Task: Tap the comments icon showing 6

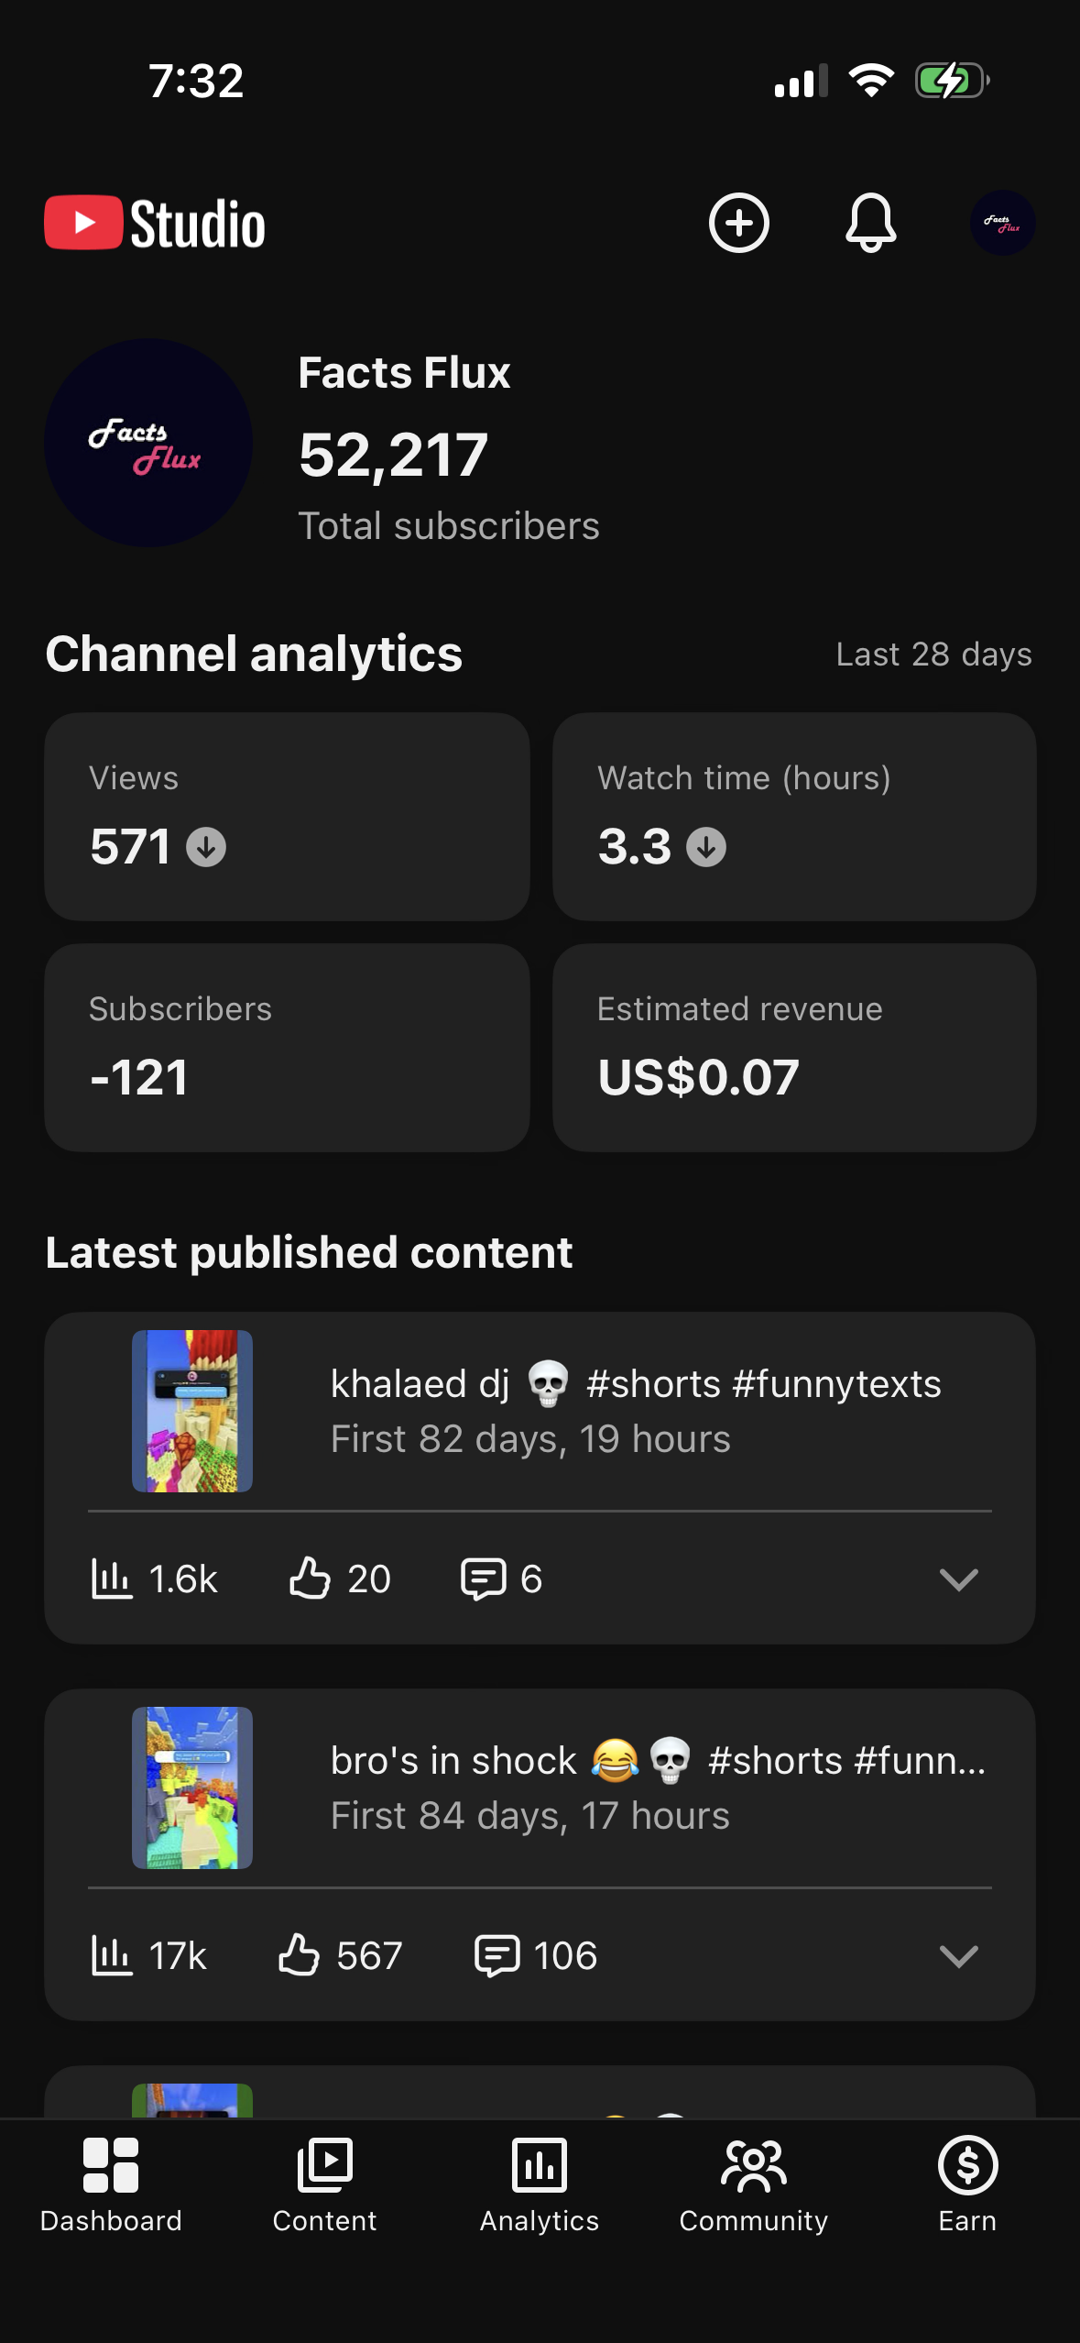Action: pos(483,1578)
